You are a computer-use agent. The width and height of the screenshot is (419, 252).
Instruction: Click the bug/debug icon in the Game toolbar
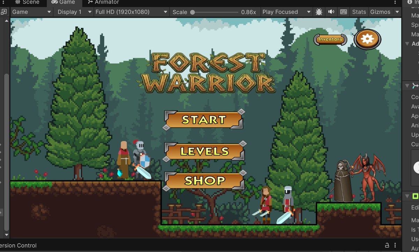[x=319, y=12]
